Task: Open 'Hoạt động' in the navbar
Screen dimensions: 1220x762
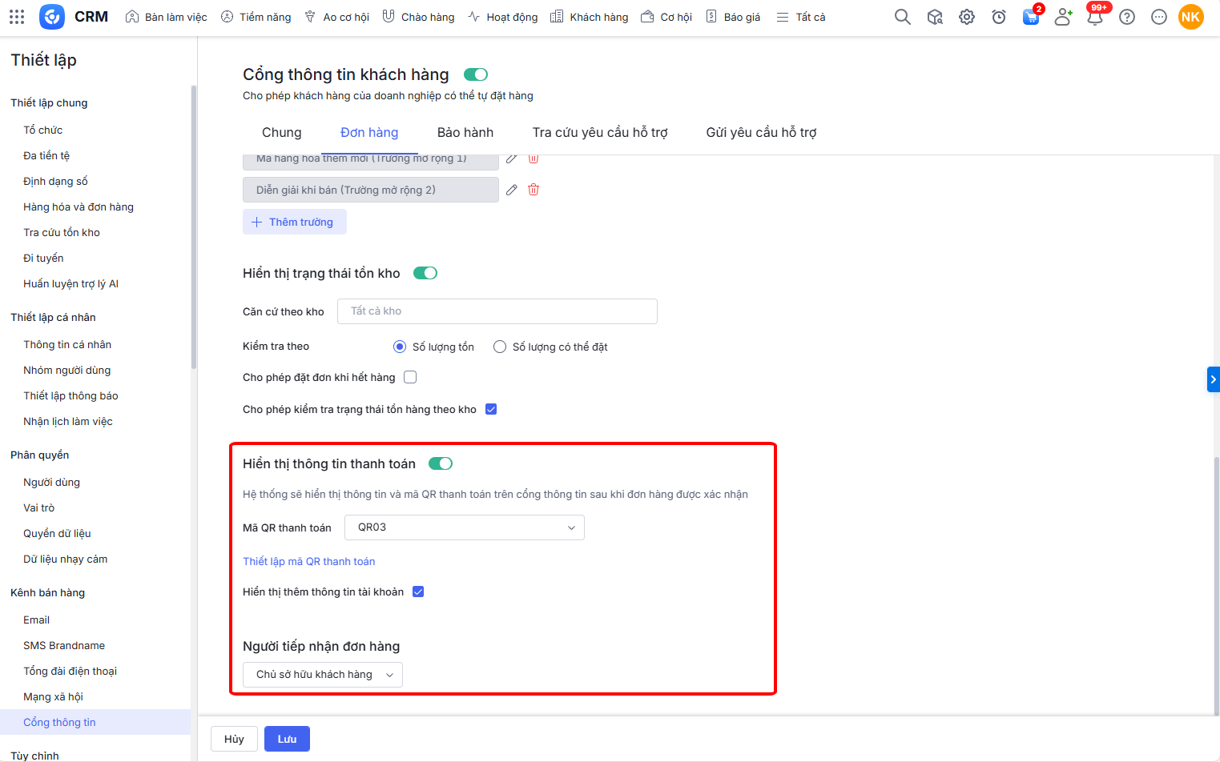Action: coord(502,17)
